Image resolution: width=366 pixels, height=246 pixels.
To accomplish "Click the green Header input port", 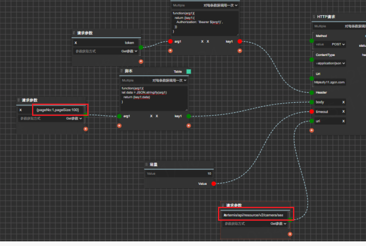I will [312, 92].
